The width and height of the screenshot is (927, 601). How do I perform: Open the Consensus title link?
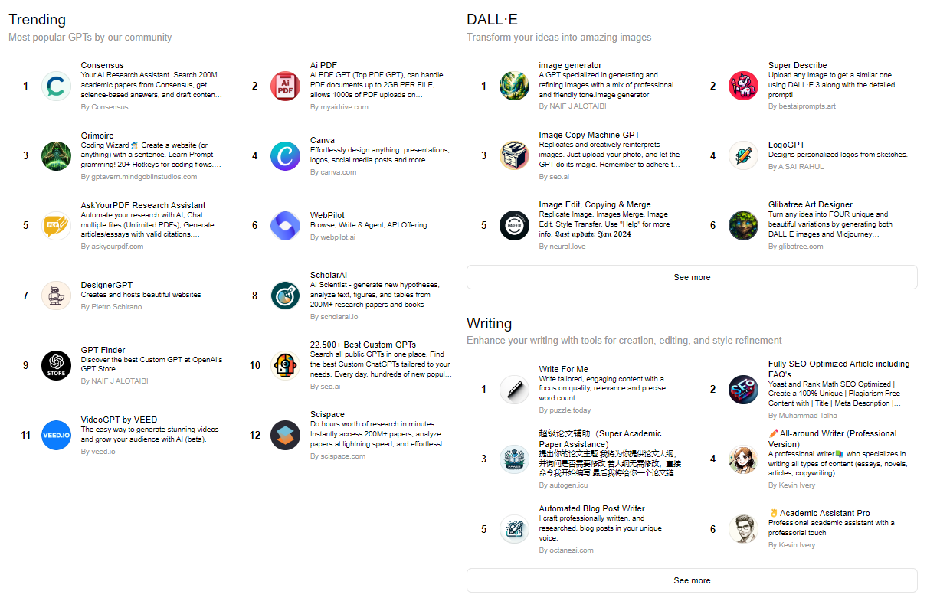102,66
